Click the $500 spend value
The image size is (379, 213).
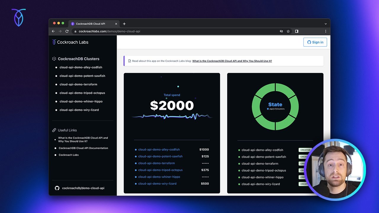pyautogui.click(x=205, y=184)
